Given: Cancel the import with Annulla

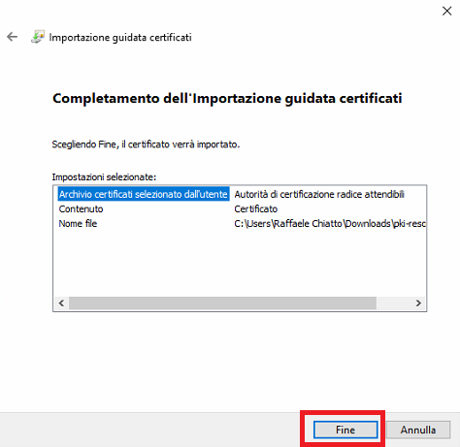Looking at the screenshot, I should [x=418, y=430].
